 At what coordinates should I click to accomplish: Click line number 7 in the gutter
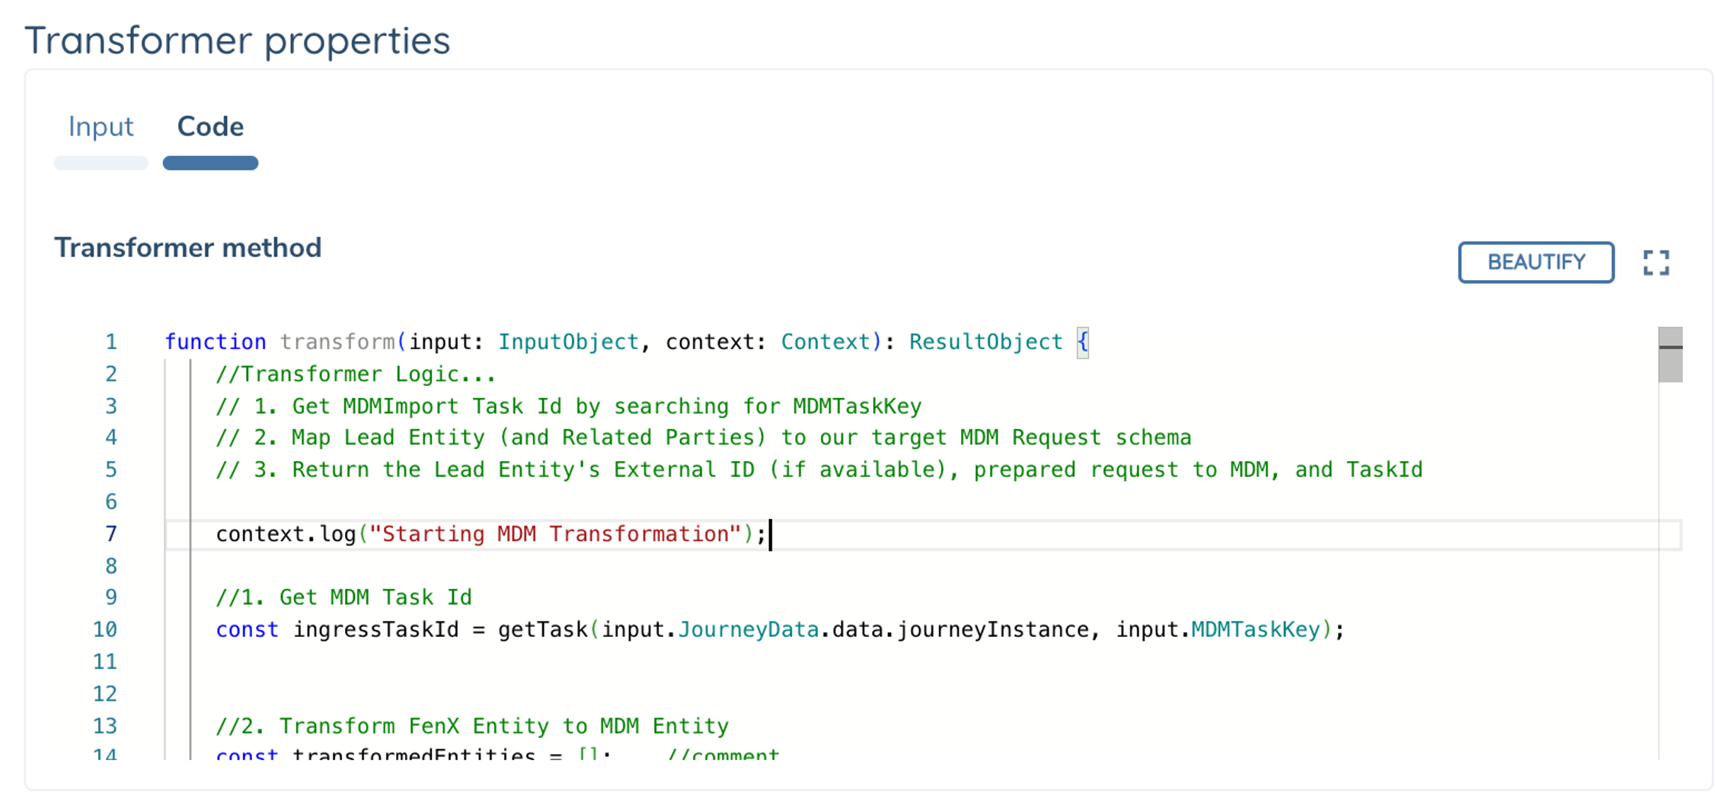click(x=111, y=533)
